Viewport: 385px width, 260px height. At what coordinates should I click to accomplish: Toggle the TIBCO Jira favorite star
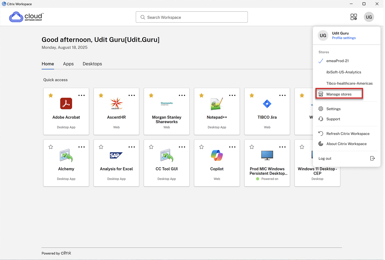[252, 95]
